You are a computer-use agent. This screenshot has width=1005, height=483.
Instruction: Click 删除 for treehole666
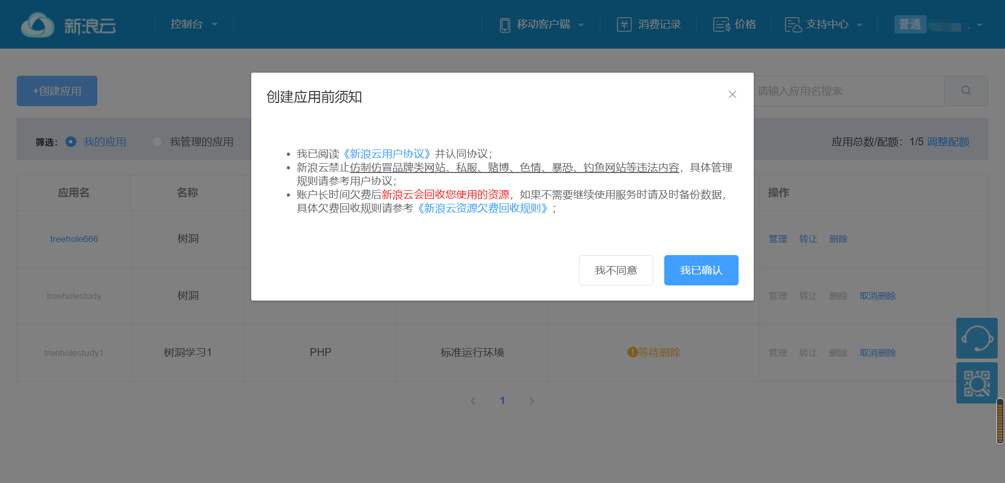(838, 239)
